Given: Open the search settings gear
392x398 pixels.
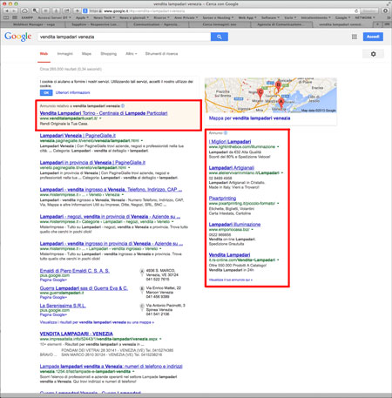Looking at the screenshot, I should pyautogui.click(x=373, y=54).
